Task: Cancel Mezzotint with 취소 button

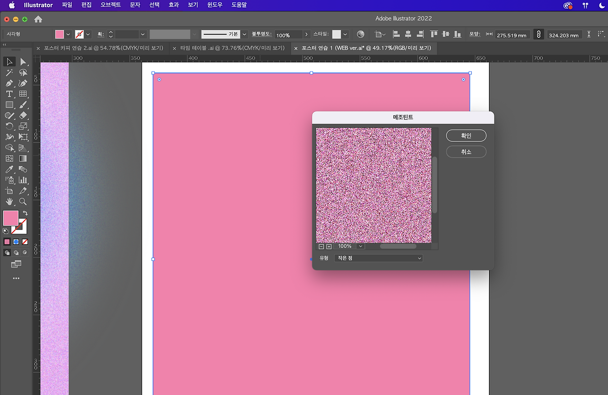Action: [x=466, y=152]
